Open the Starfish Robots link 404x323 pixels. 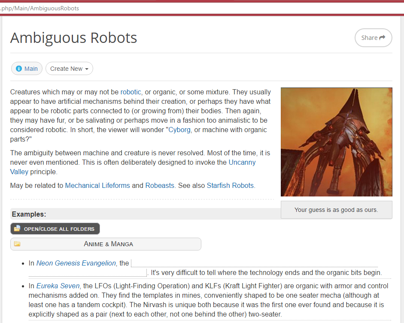coord(231,186)
